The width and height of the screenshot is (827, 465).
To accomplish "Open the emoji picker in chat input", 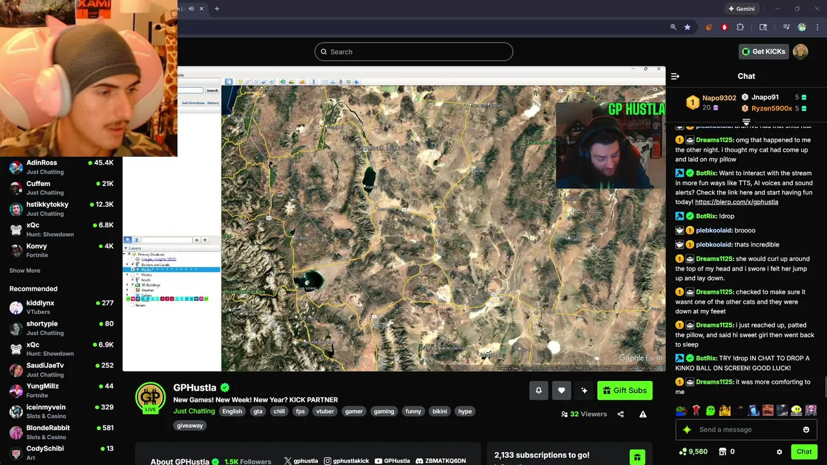I will tap(806, 429).
